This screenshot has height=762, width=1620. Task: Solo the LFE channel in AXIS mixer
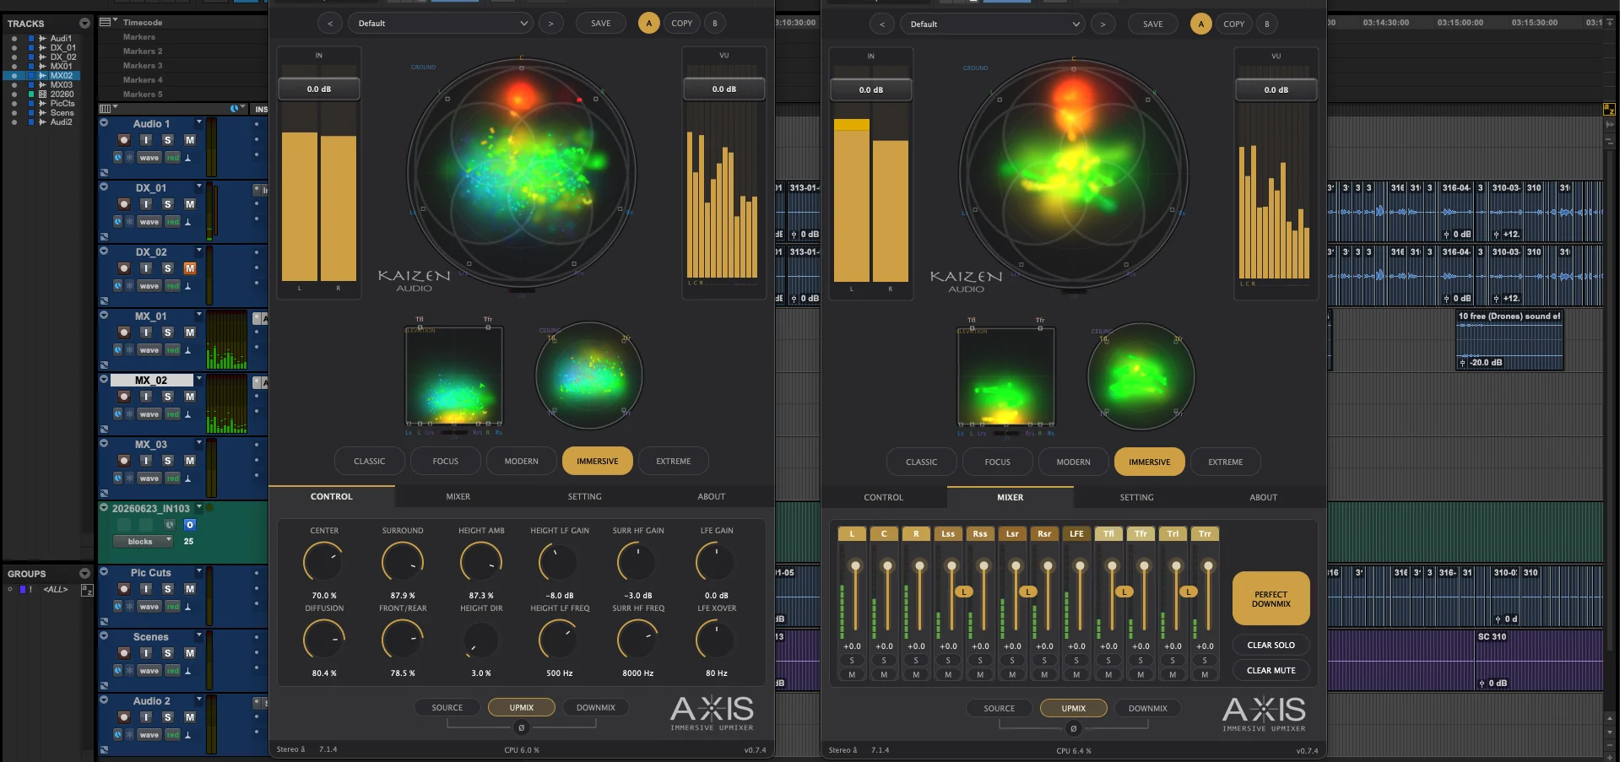coord(1076,661)
